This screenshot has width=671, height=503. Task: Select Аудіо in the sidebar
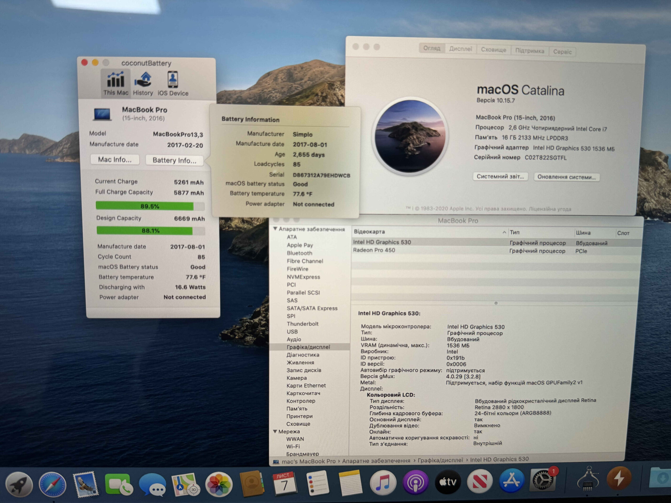point(294,339)
